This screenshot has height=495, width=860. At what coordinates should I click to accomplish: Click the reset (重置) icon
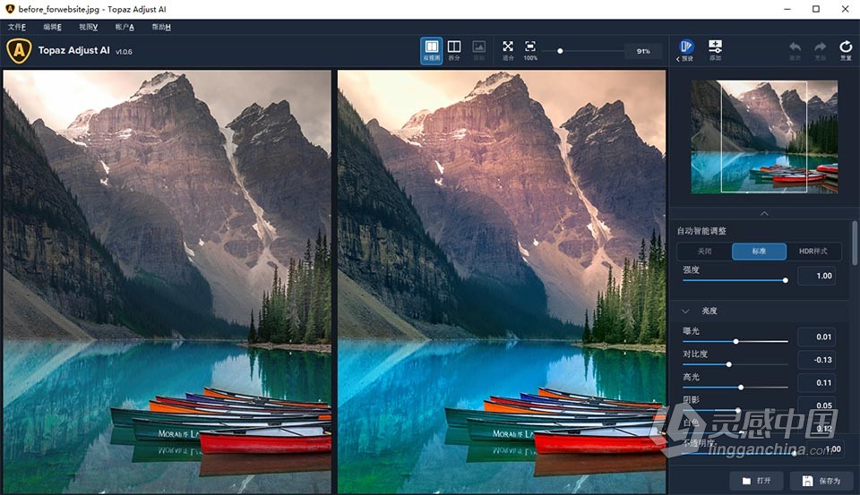tap(846, 49)
